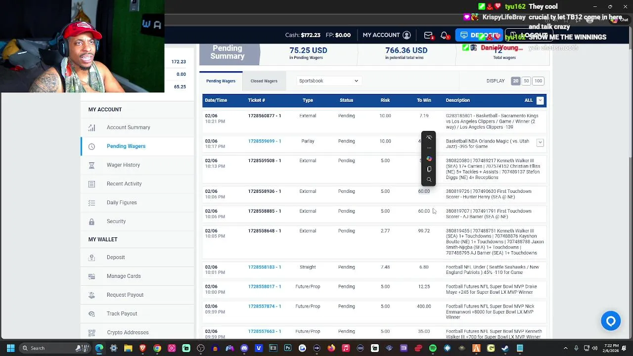Switch to the Pending Wagers tab
Screen dimensions: 633x356
click(x=221, y=81)
